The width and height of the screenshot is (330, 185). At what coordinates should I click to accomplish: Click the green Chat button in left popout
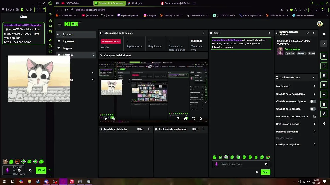click(x=41, y=170)
